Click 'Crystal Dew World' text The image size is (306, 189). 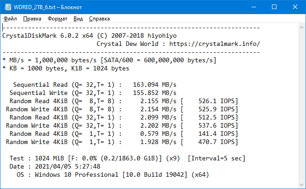[128, 44]
